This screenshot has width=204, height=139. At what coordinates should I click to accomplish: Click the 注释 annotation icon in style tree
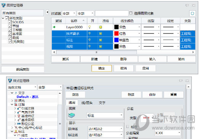16,104
